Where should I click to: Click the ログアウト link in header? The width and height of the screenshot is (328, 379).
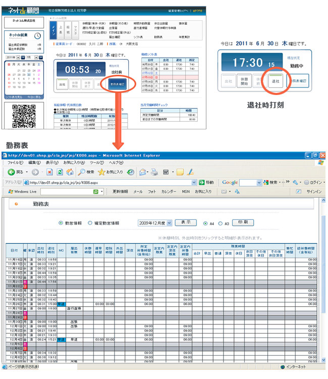tap(198, 11)
